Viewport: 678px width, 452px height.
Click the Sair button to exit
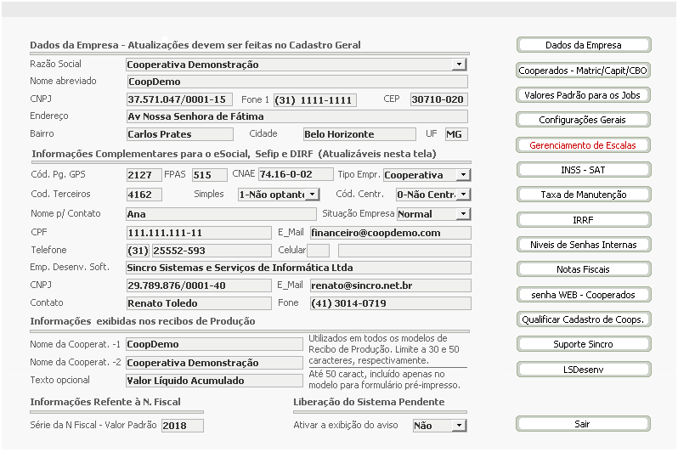click(584, 424)
